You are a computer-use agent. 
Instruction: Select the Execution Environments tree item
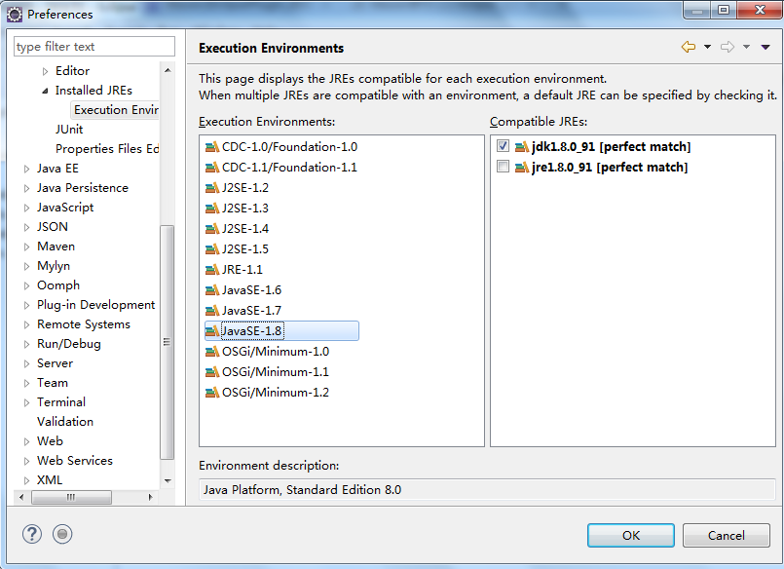pyautogui.click(x=116, y=109)
